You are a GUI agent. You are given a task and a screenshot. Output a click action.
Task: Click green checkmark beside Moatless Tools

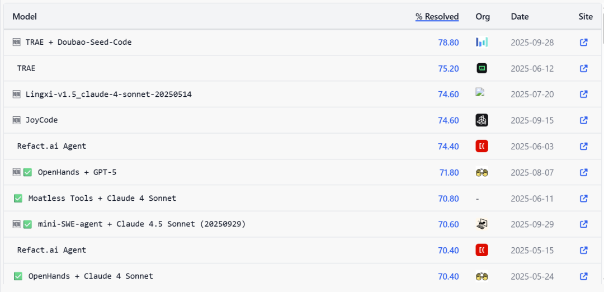pos(18,199)
